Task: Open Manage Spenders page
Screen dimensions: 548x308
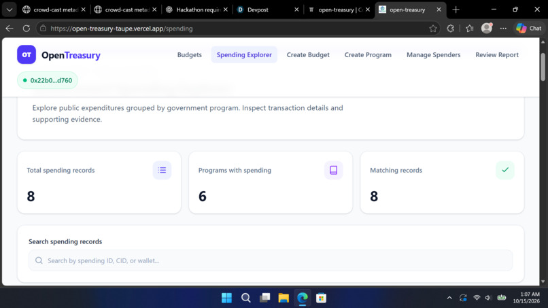Action: click(433, 54)
